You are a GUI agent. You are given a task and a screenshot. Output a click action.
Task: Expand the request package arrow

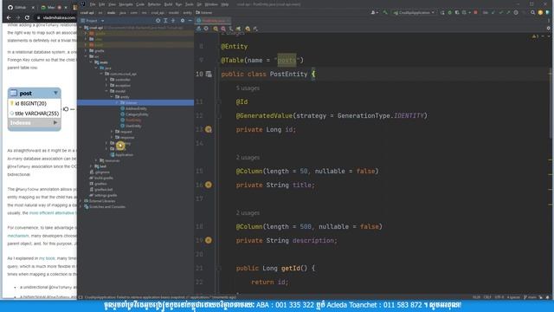point(112,132)
